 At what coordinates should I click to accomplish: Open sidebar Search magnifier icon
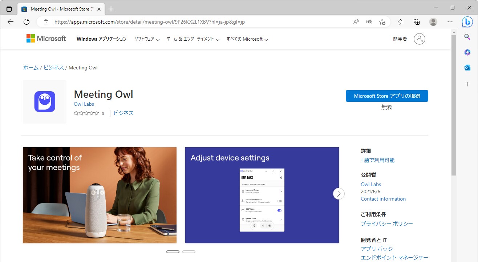(x=467, y=37)
